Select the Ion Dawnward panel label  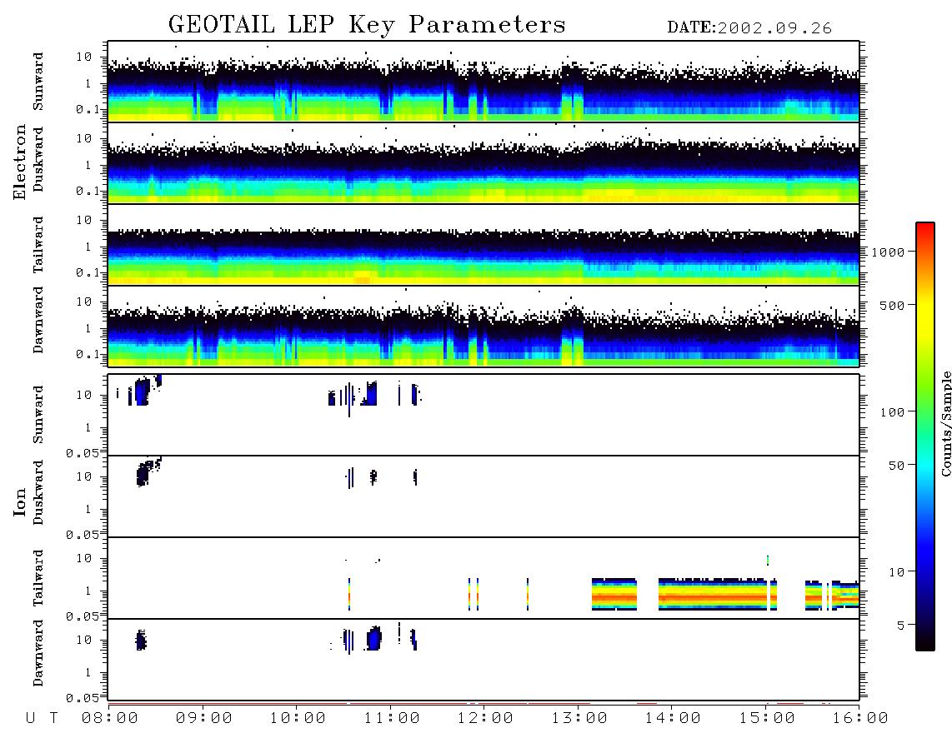tap(38, 653)
